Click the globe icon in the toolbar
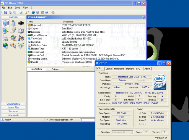 (x=33, y=12)
